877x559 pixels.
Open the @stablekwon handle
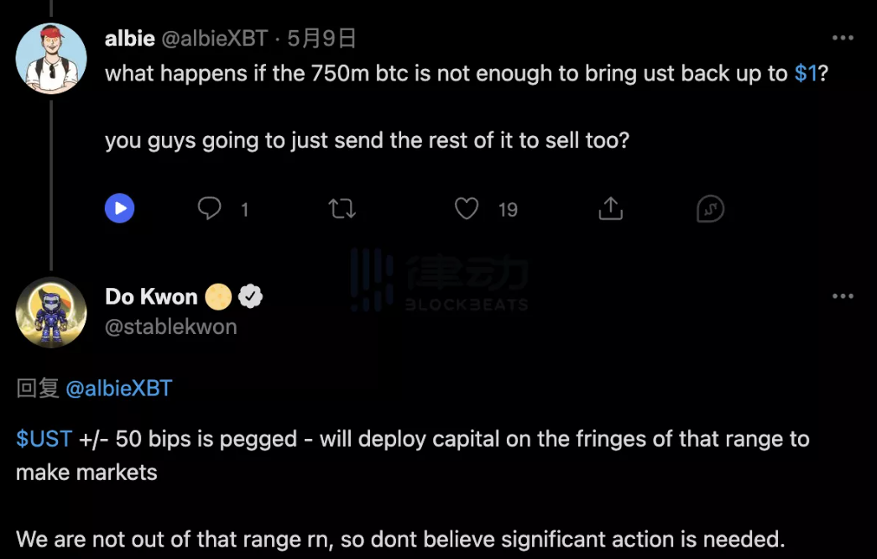tap(171, 327)
